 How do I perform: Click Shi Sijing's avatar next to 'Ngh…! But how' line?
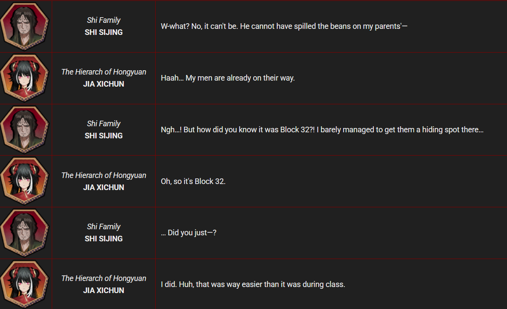[25, 130]
